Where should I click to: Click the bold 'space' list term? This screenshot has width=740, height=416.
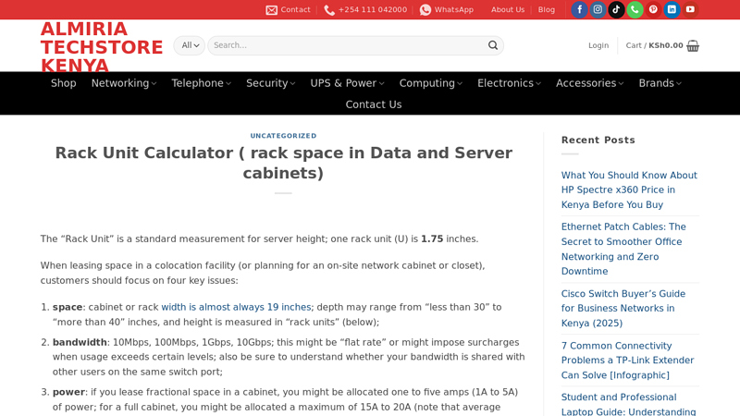tap(68, 307)
